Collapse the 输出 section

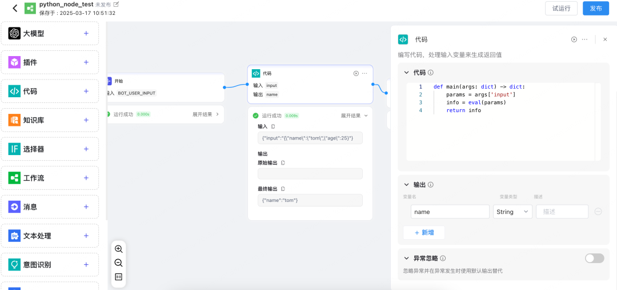(407, 184)
